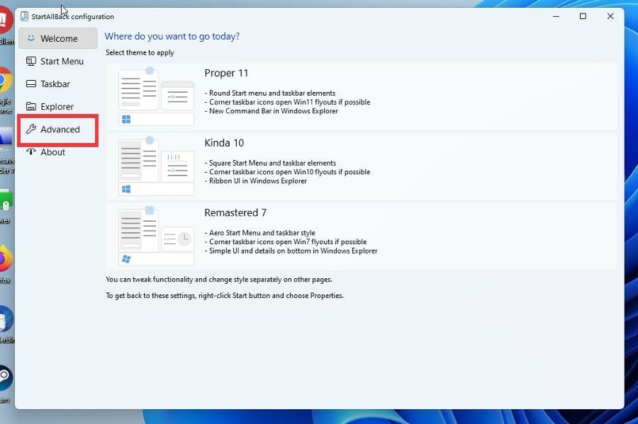Select the Remastered 7 theme preview image
Viewport: 638px width, 424px height.
click(156, 236)
